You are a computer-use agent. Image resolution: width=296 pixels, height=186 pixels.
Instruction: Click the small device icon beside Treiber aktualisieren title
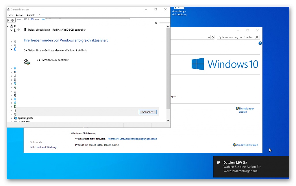coord(25,30)
